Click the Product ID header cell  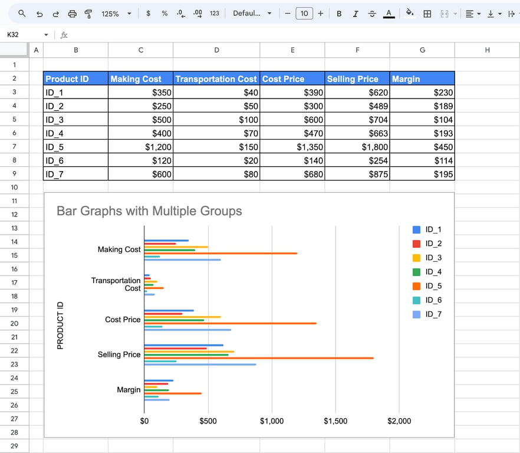click(75, 78)
